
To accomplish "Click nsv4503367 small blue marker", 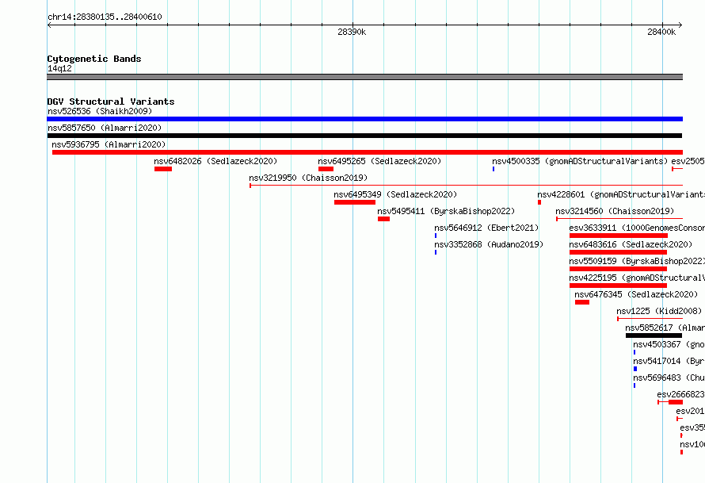I will pyautogui.click(x=634, y=352).
